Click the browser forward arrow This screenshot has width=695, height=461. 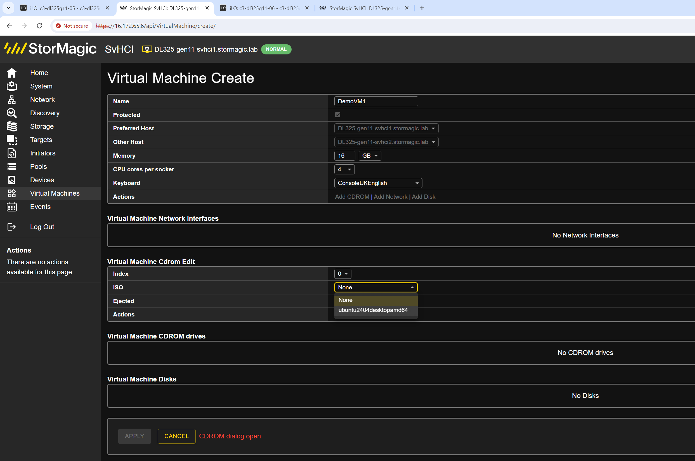[24, 26]
